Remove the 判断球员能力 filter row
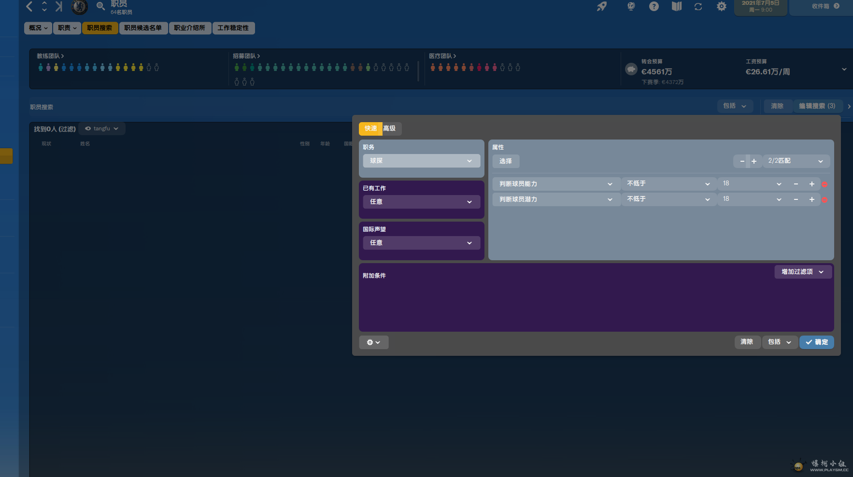 pyautogui.click(x=825, y=184)
